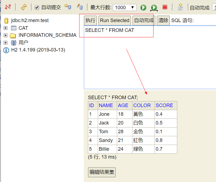
Task: Click the rollback icon
Action: (68, 7)
